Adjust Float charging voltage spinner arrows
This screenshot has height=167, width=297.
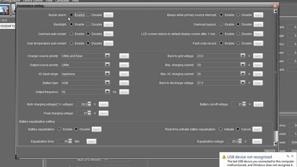89,113
